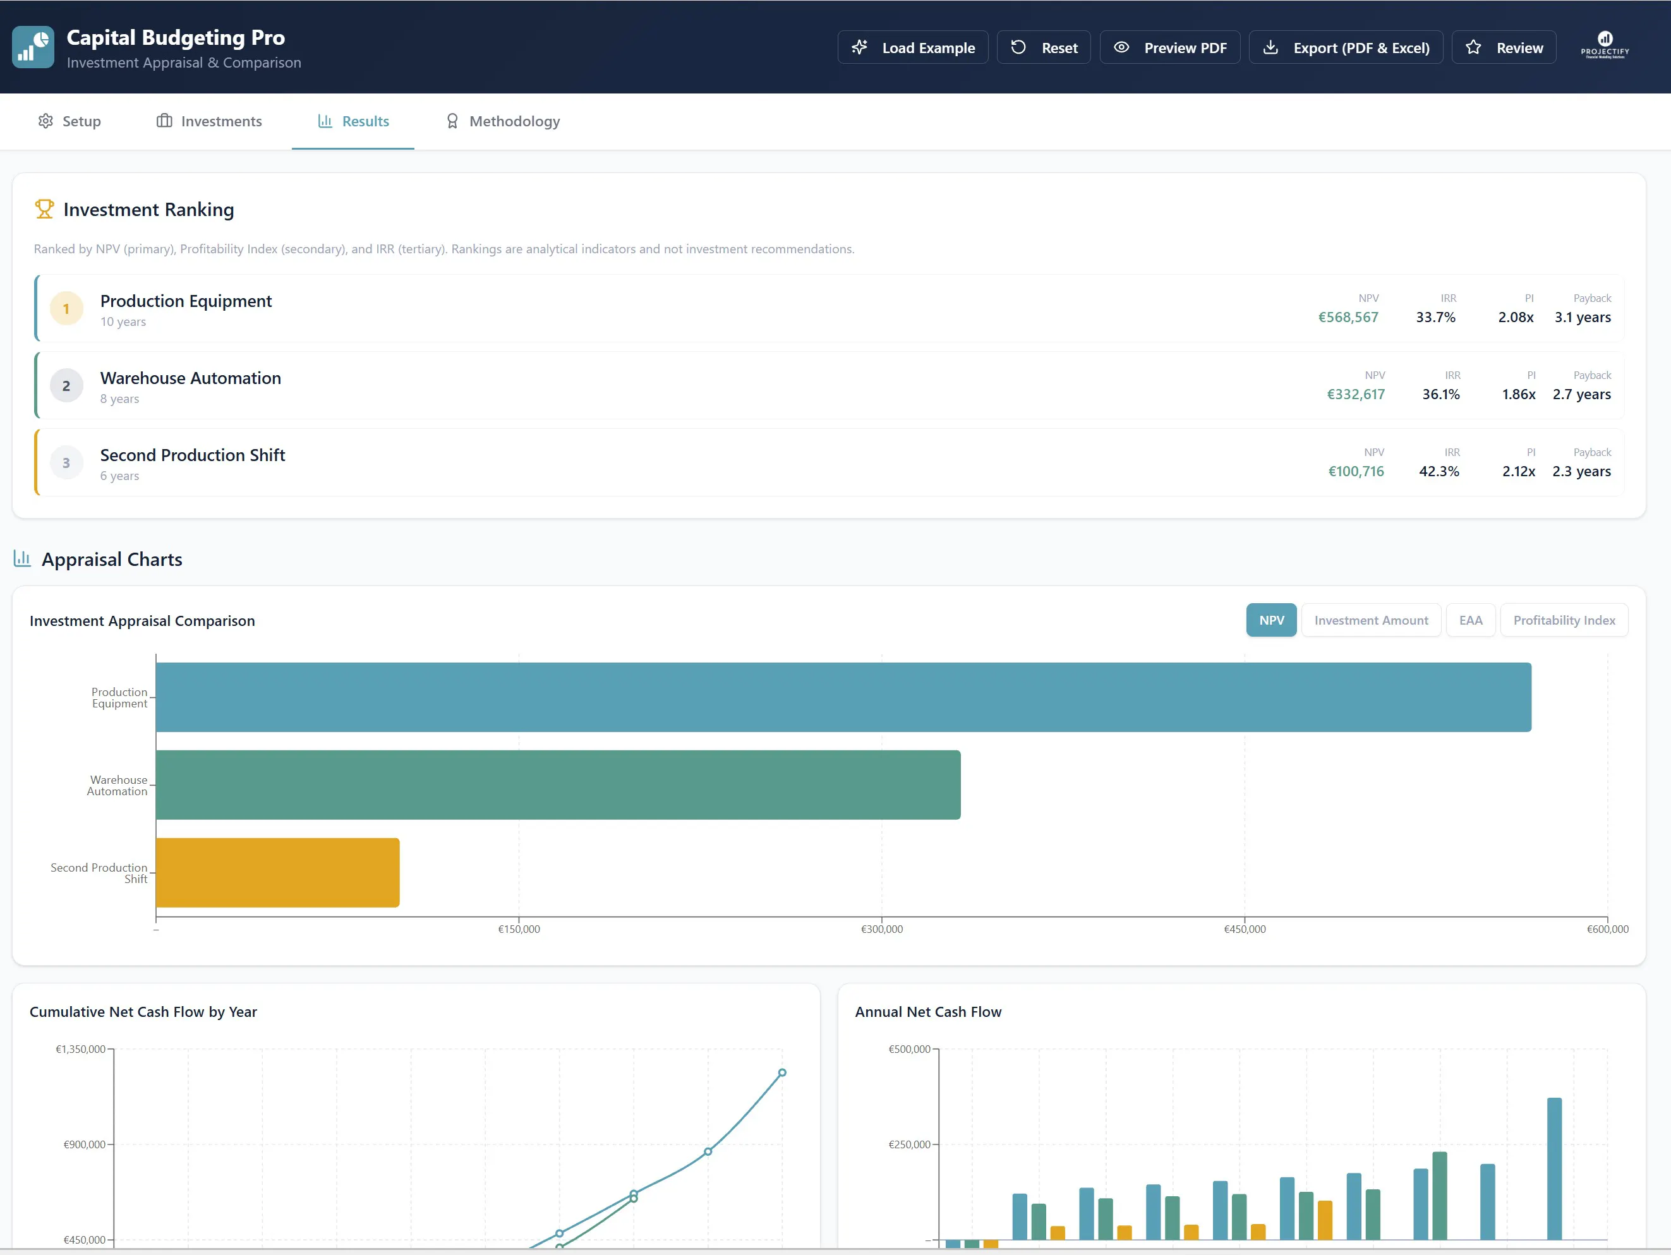Click the Capital Budgeting Pro logo icon
The image size is (1671, 1255).
[x=33, y=47]
